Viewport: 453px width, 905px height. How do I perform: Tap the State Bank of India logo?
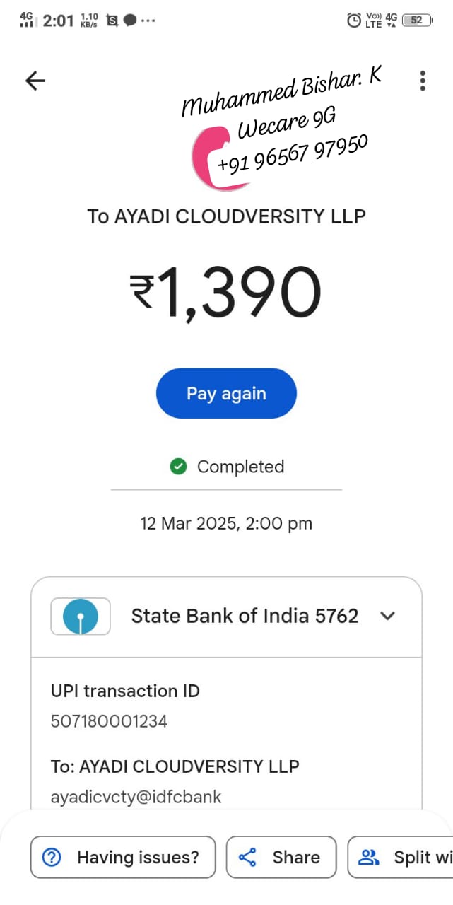coord(81,616)
